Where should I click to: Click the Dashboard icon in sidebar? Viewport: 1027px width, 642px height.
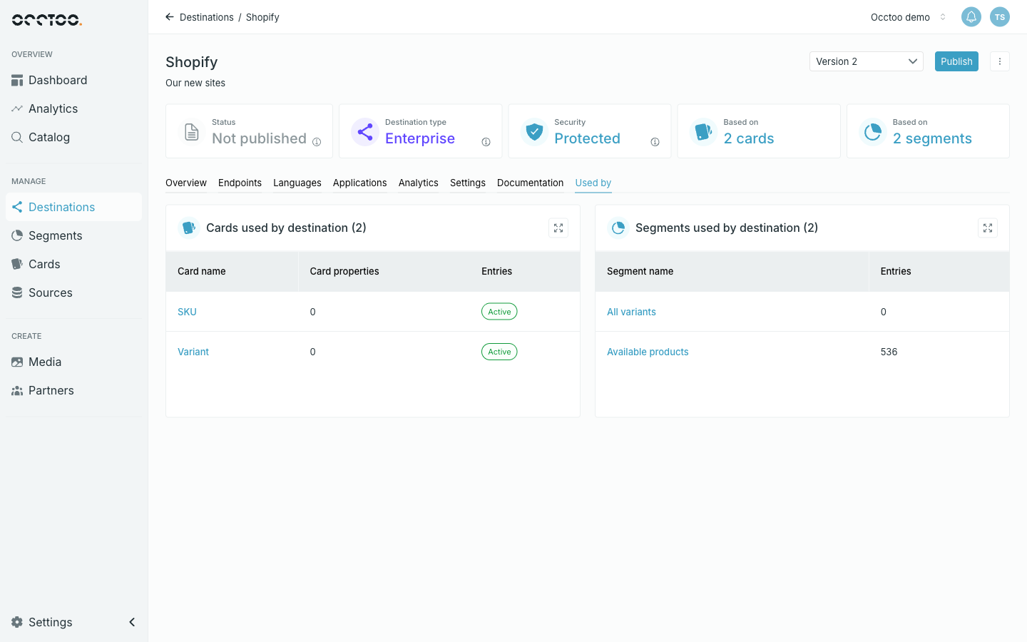[x=17, y=81]
